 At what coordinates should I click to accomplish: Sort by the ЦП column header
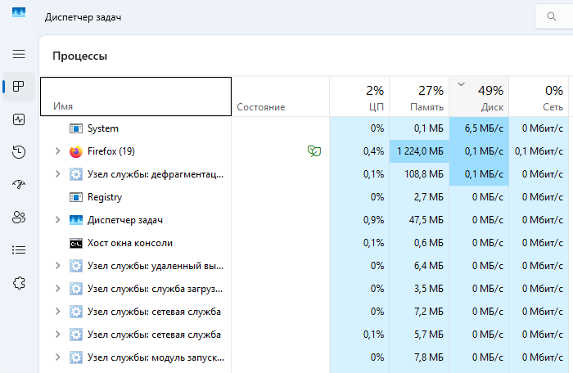(x=359, y=97)
